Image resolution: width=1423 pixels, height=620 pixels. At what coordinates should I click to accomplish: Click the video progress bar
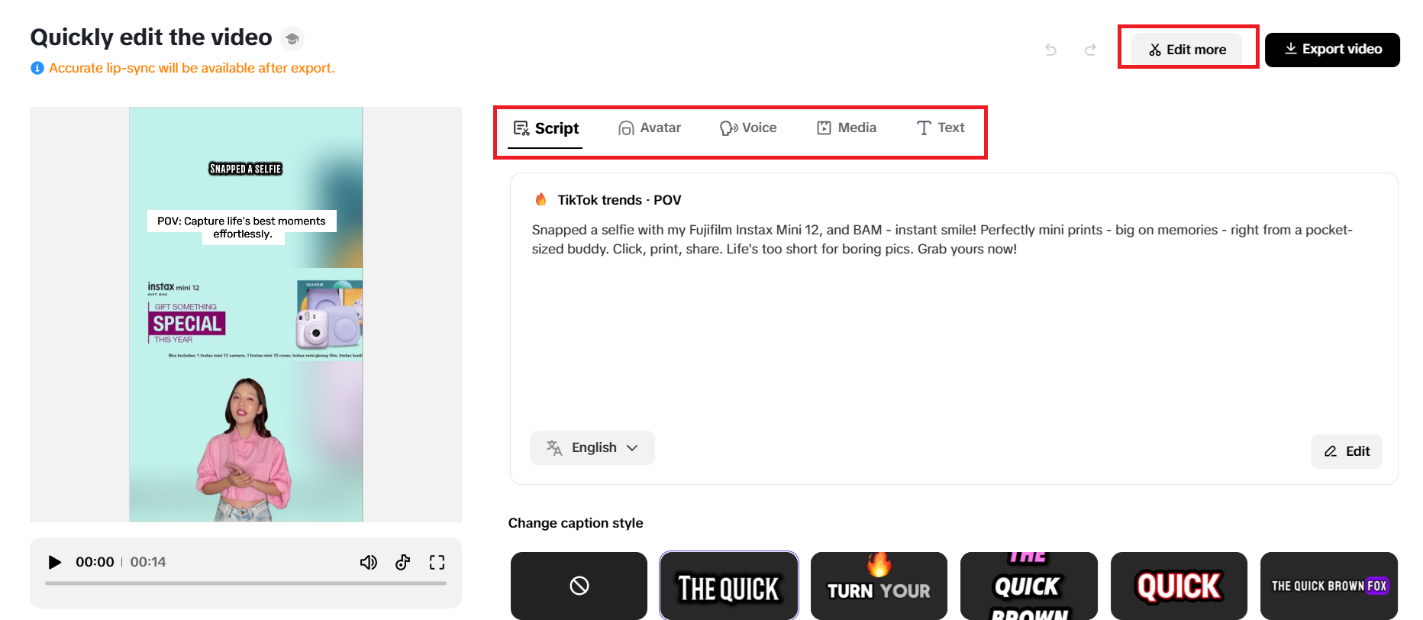[246, 583]
